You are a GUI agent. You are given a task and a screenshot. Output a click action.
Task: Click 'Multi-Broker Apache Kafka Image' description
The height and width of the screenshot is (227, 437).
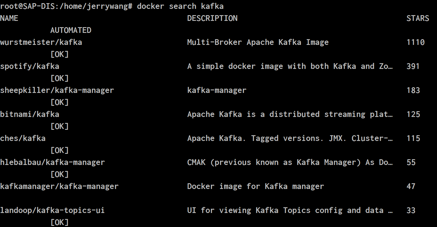[x=258, y=42]
